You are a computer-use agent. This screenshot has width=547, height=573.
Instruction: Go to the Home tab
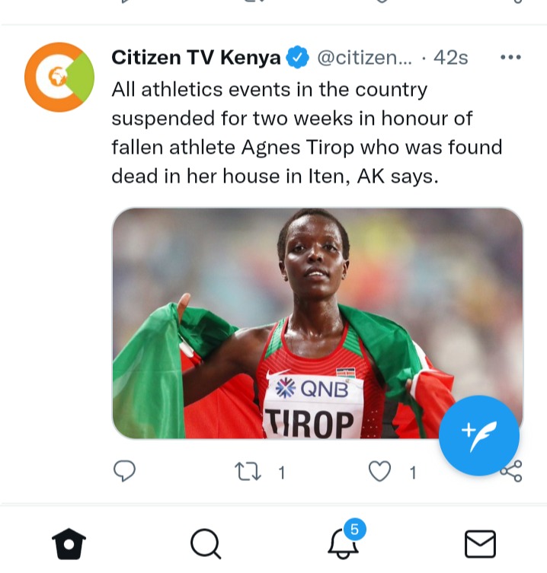(x=69, y=544)
